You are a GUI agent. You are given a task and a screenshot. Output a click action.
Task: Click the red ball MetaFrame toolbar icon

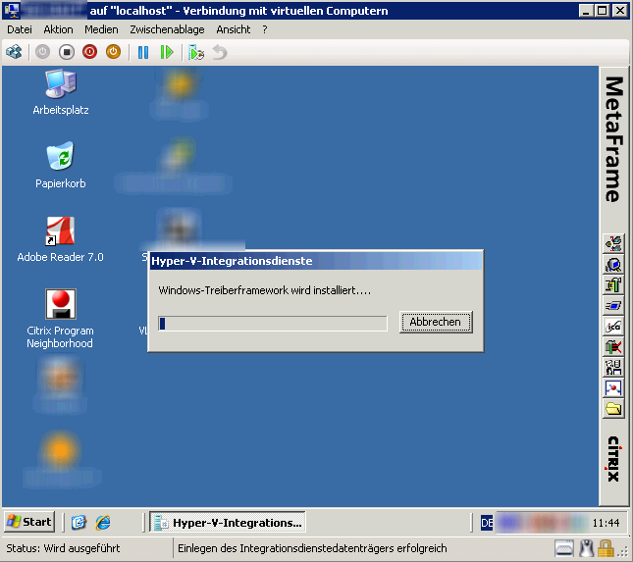click(613, 388)
